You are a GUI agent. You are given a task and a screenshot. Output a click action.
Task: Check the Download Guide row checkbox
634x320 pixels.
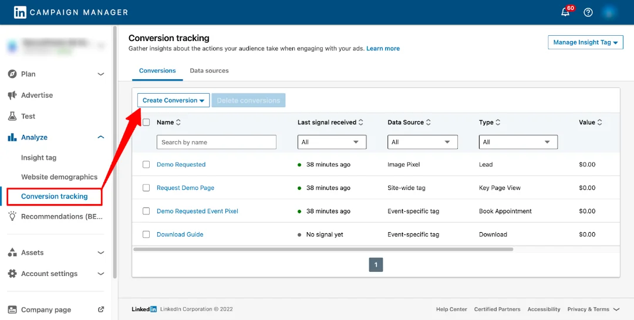pos(146,234)
